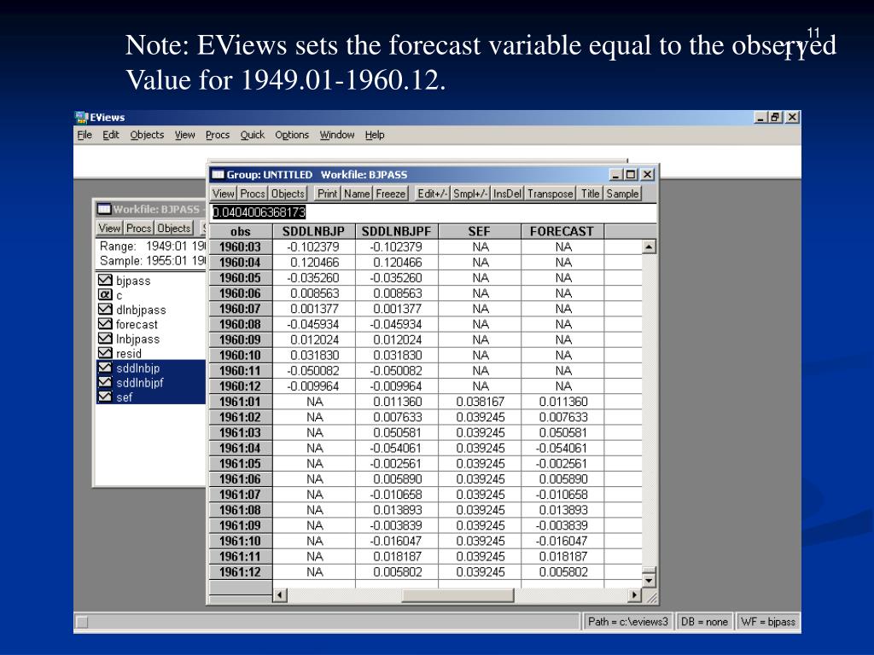Screen dimensions: 874x655
Task: Click the dlnbjpass series icon
Action: coord(105,310)
